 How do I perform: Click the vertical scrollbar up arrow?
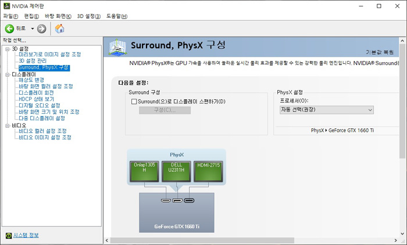pos(402,41)
